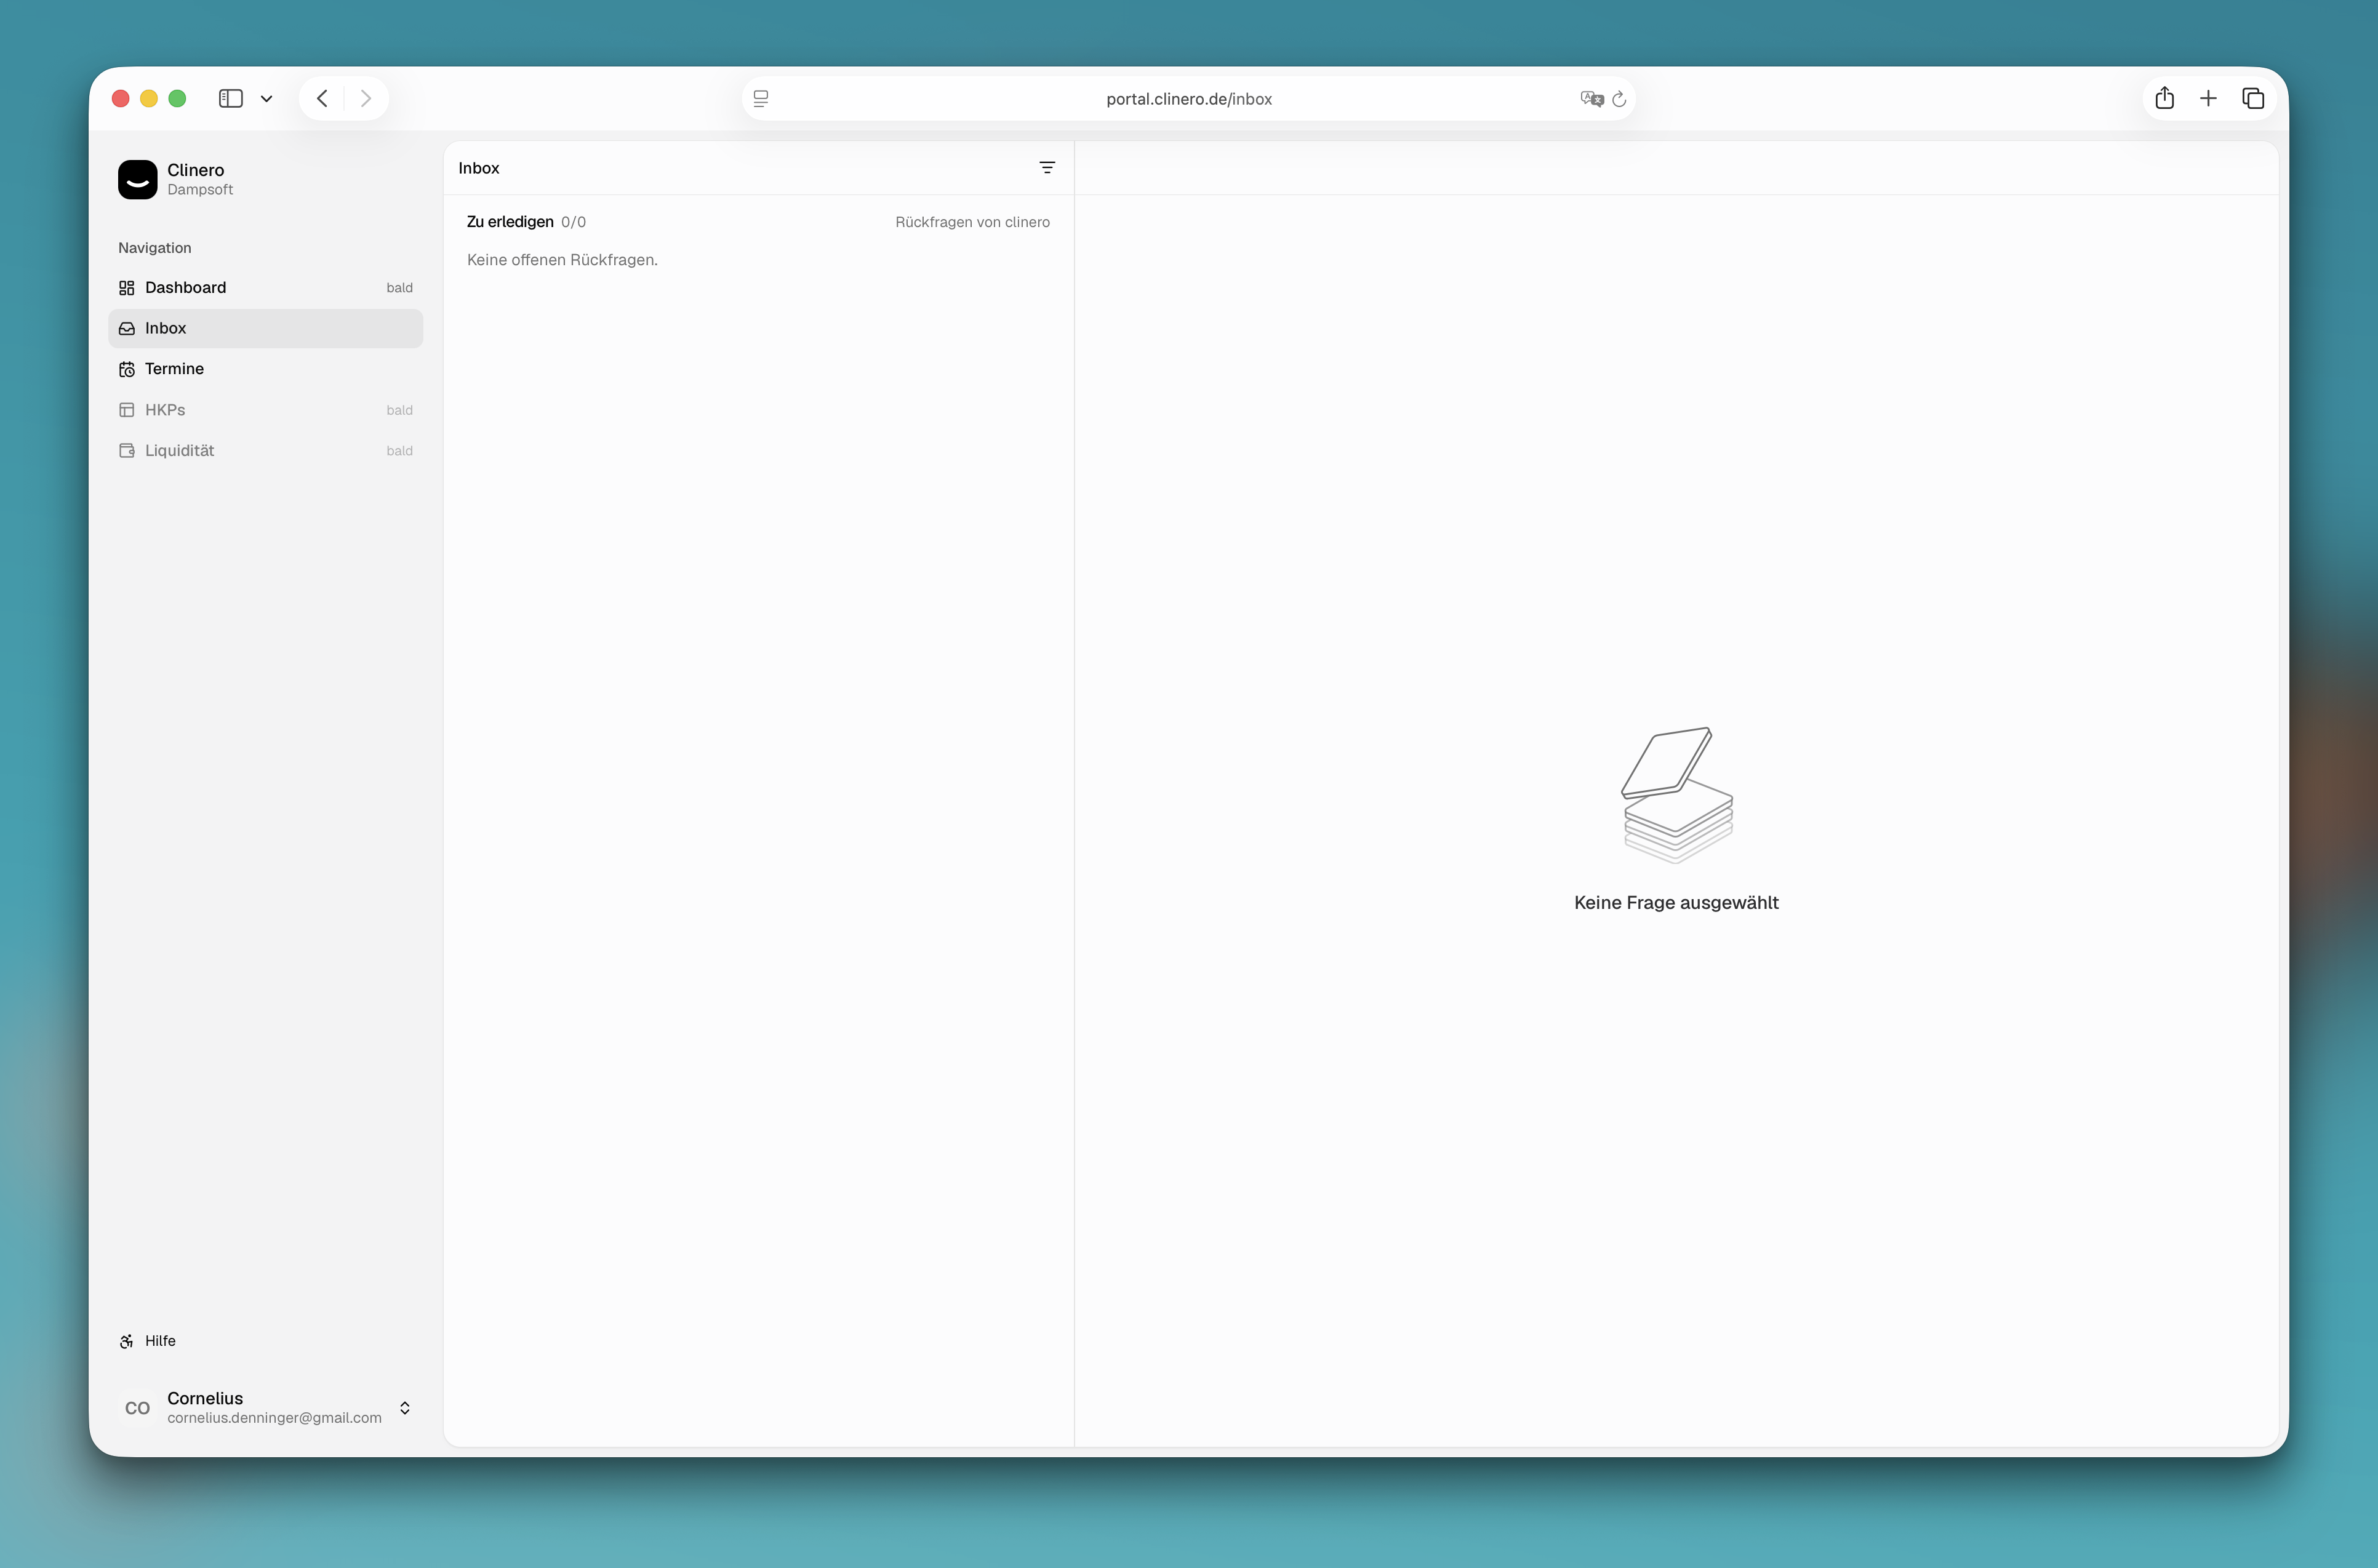Reload the page with refresh icon
The width and height of the screenshot is (2378, 1568).
1619,99
